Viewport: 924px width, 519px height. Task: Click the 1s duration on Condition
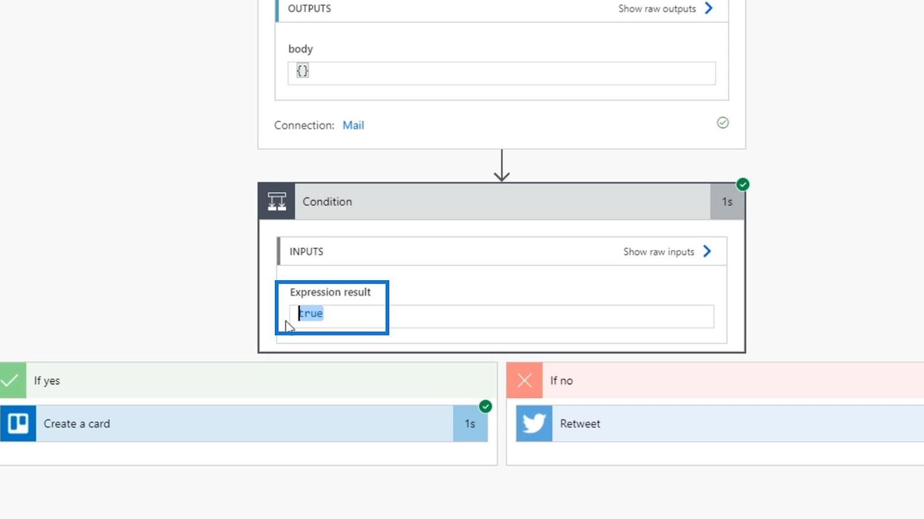tap(727, 202)
